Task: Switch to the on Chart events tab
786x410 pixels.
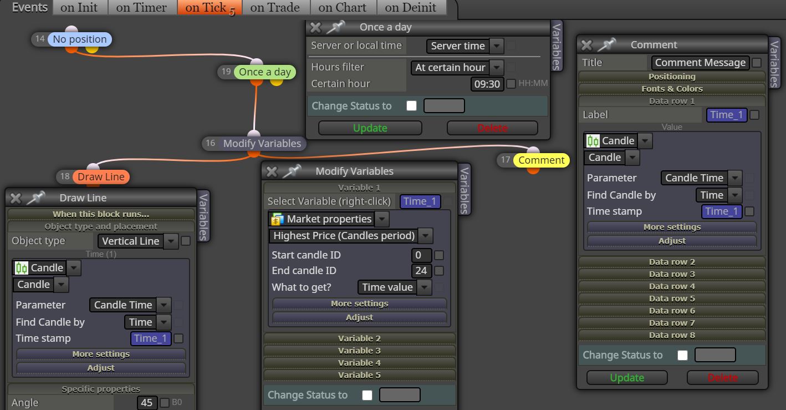Action: point(343,7)
